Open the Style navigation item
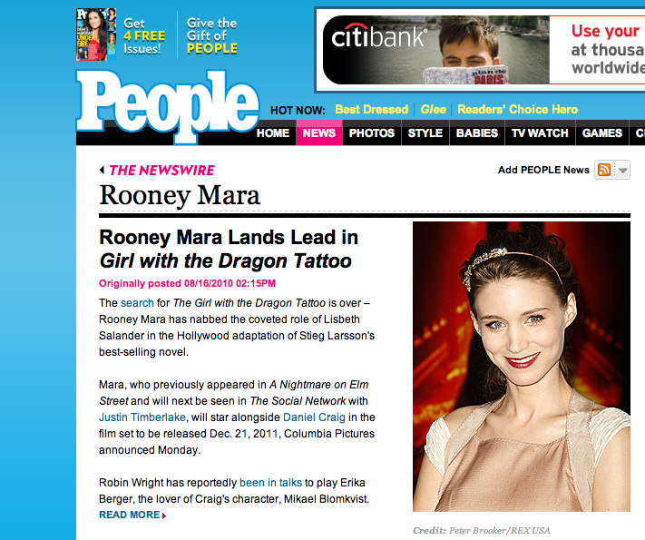 (425, 133)
